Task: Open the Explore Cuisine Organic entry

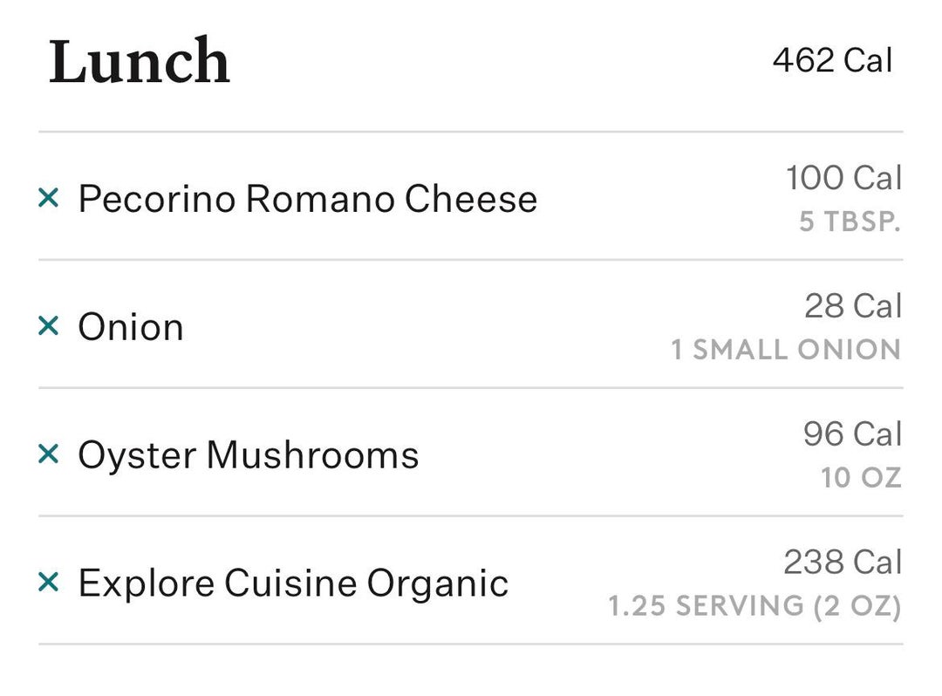Action: pyautogui.click(x=293, y=583)
